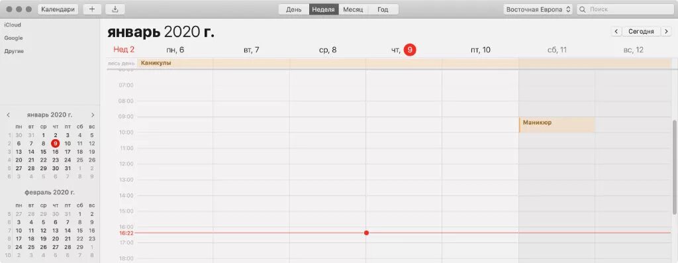The width and height of the screenshot is (678, 263).
Task: Select today's date 9 in the week header
Action: pos(409,50)
